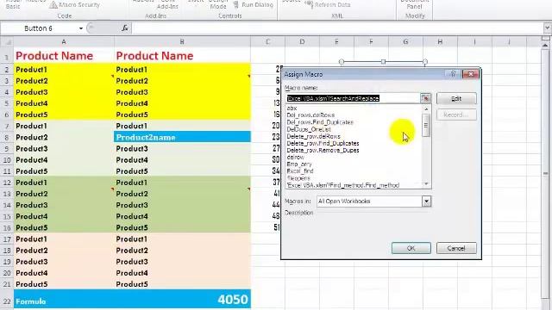Screen dimensions: 552x310
Task: Select the 'delrow' macro in the list
Action: [x=295, y=157]
